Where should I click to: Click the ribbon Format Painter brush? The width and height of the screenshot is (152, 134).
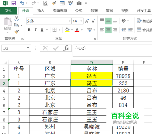tap(17, 32)
